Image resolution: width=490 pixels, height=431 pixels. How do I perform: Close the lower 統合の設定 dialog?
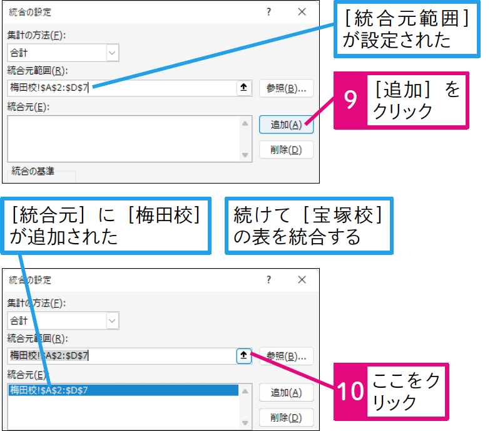[x=302, y=279]
